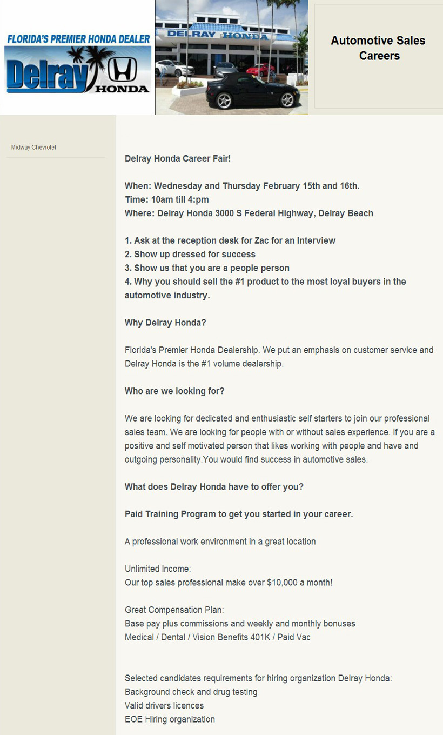Click the Florida's Premier Honda Dealer tagline
This screenshot has width=443, height=735.
[78, 39]
